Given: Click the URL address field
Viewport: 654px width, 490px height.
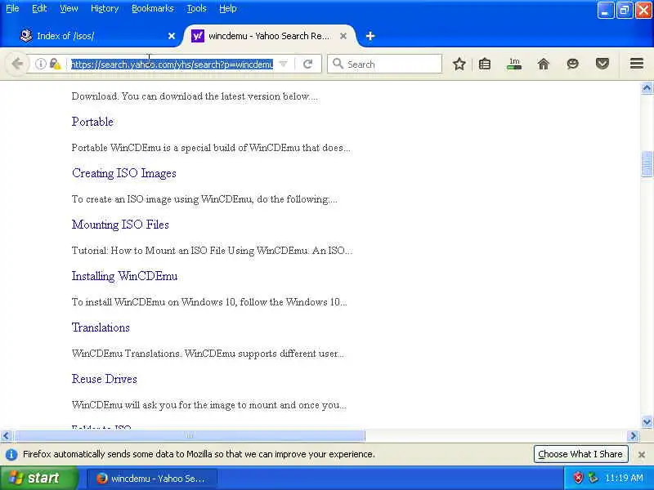Looking at the screenshot, I should click(172, 65).
